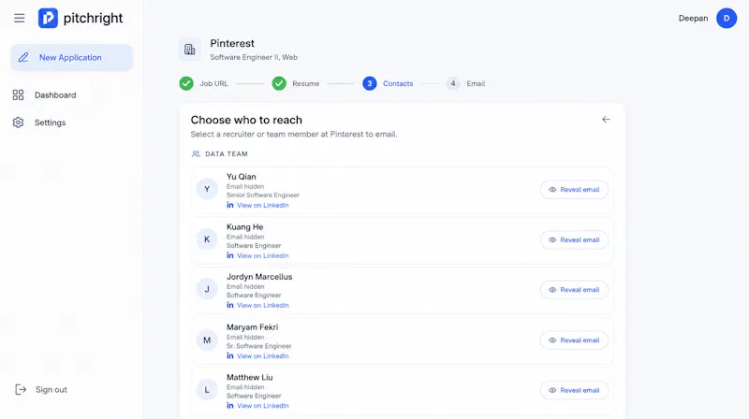Select Sign out in sidebar
The height and width of the screenshot is (419, 749).
tap(51, 389)
